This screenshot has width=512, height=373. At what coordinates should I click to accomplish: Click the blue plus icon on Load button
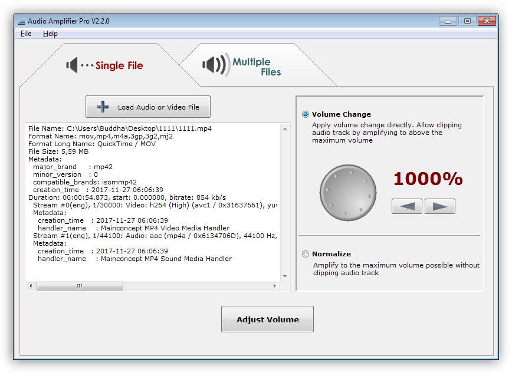(103, 107)
